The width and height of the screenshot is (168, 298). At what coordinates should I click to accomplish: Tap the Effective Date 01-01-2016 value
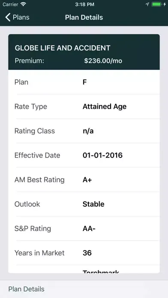click(102, 155)
